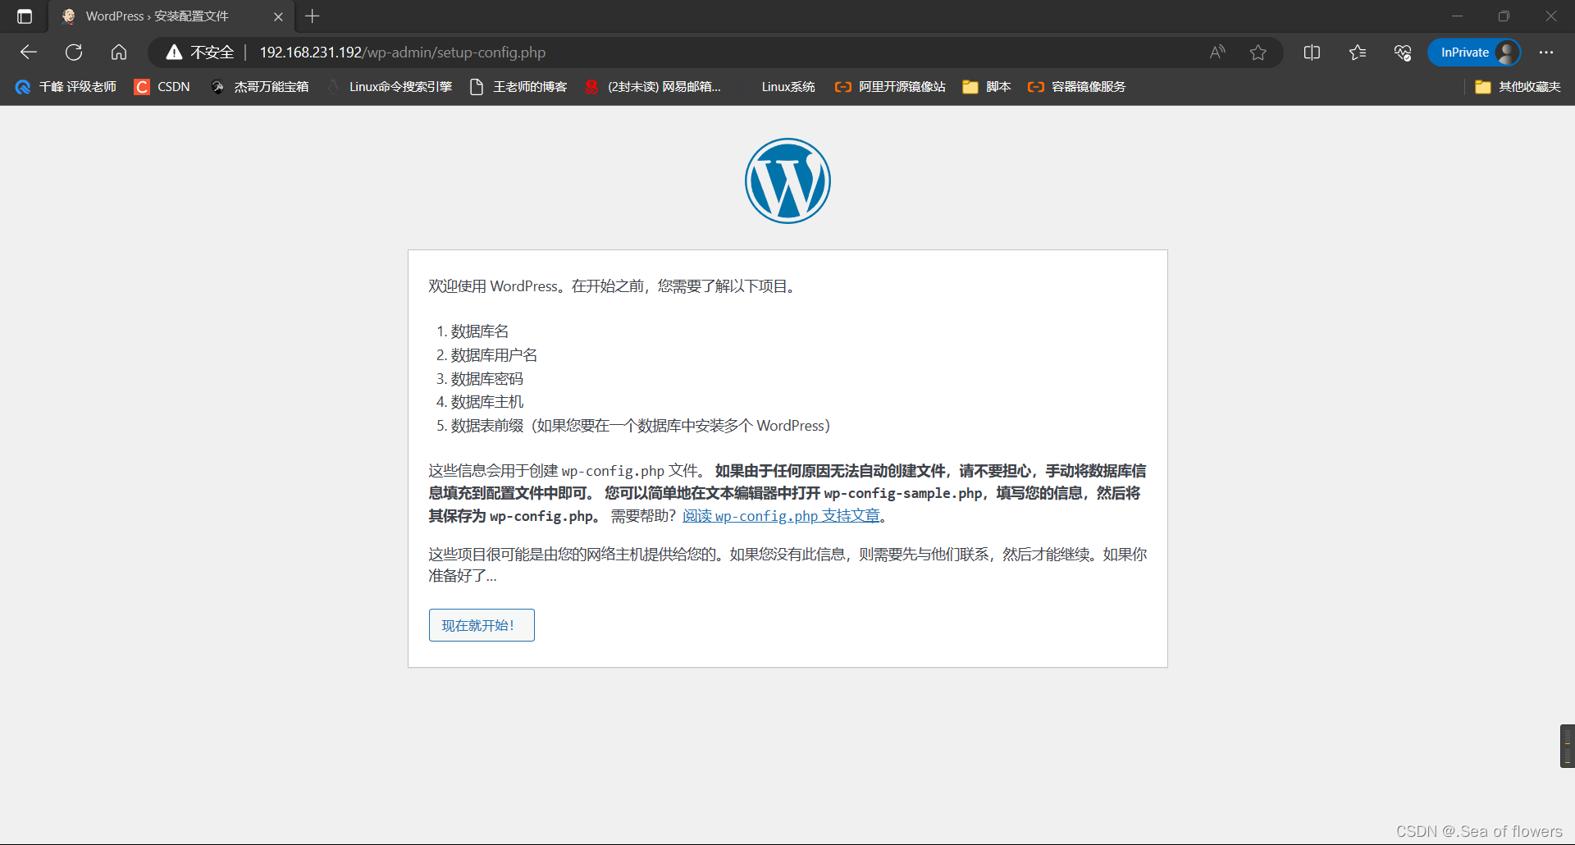The image size is (1575, 845).
Task: Open 千锋 评级老师 bookmark
Action: (66, 87)
